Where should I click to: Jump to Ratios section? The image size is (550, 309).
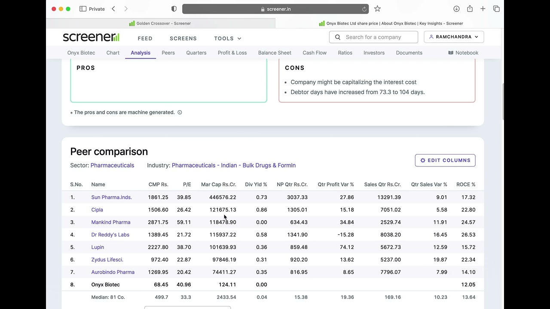pyautogui.click(x=345, y=53)
